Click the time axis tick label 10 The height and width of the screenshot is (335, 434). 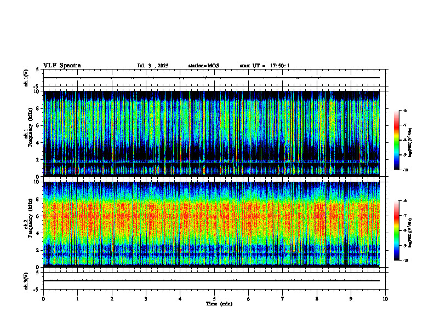[385, 299]
